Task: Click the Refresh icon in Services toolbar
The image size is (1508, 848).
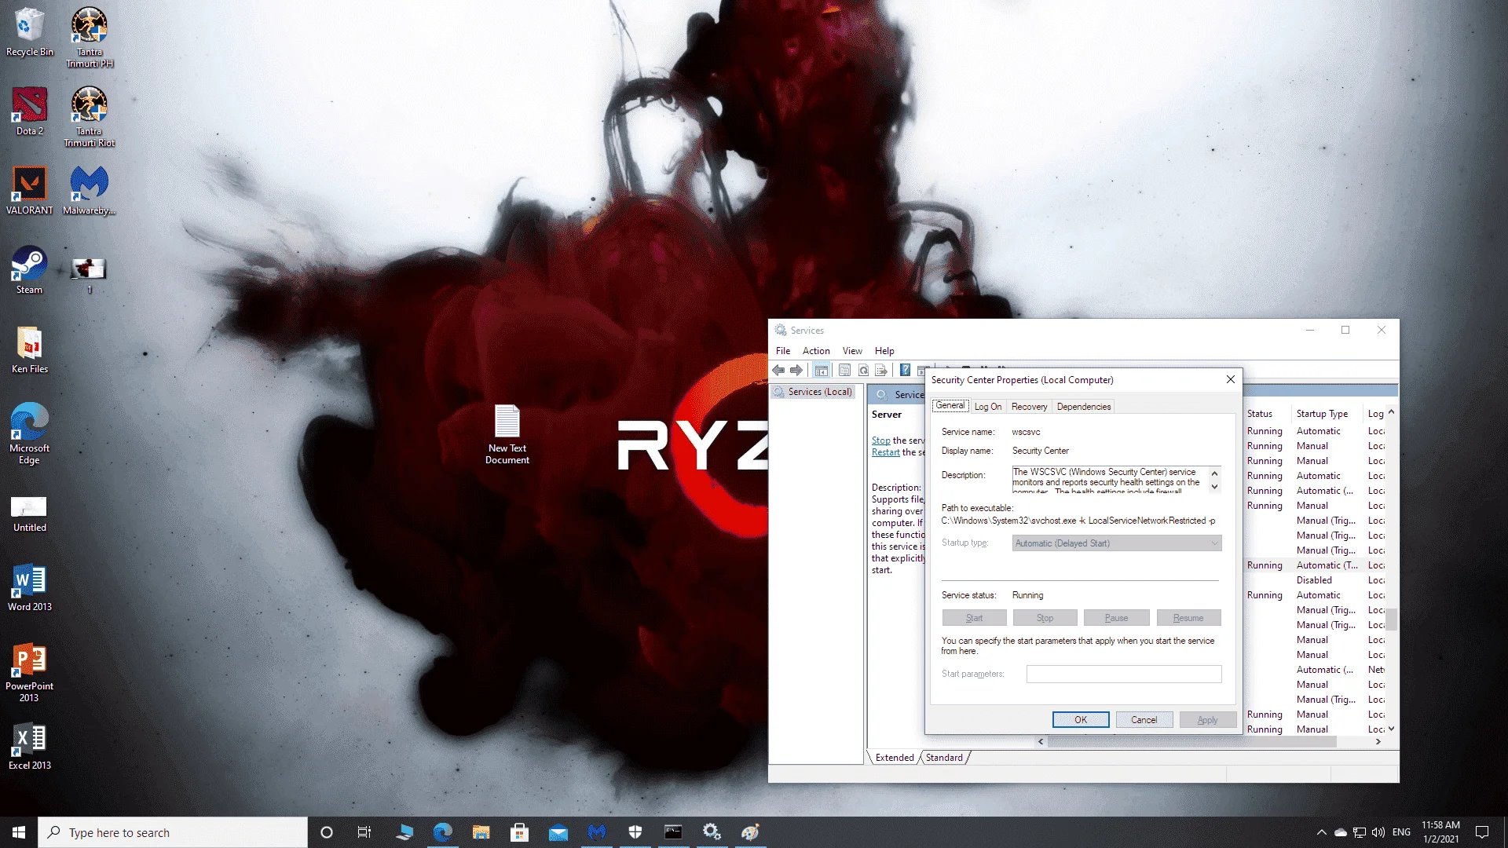Action: coord(863,371)
